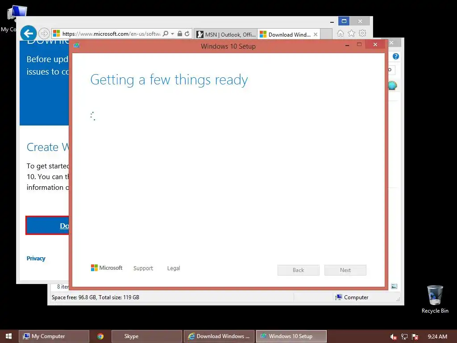The height and width of the screenshot is (343, 457).
Task: Open the Recycle Bin desktop icon
Action: [435, 300]
